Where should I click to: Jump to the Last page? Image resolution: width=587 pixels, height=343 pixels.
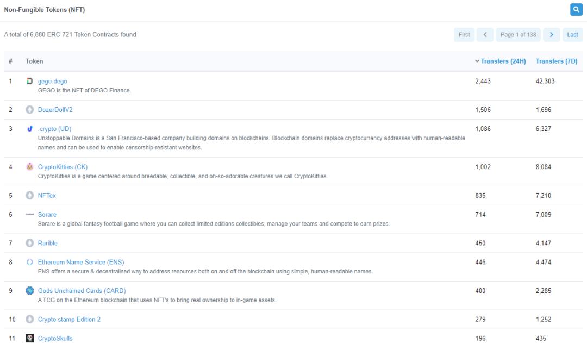[572, 35]
